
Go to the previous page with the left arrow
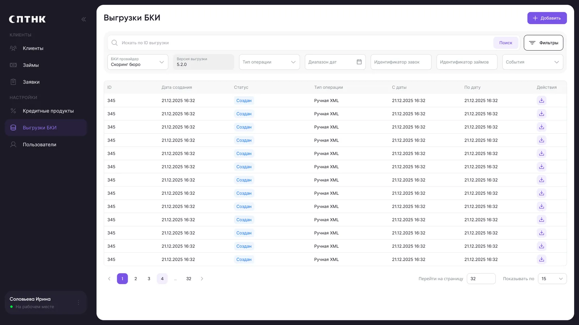click(109, 279)
